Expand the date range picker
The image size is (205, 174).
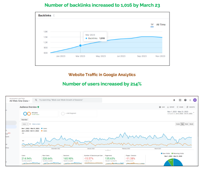point(194,113)
